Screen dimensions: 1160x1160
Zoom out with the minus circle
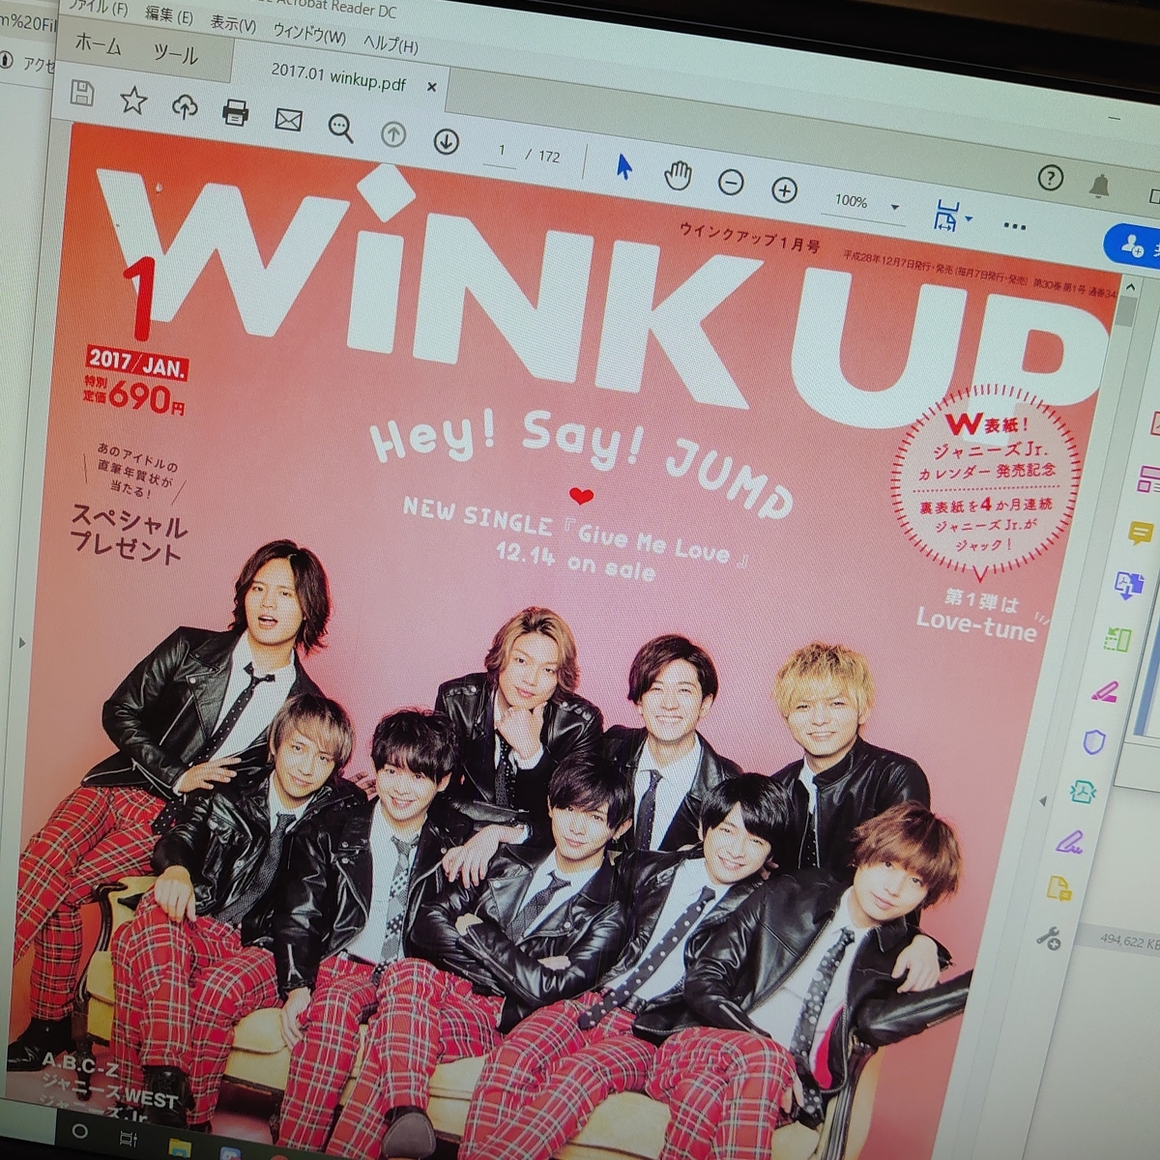(x=731, y=182)
